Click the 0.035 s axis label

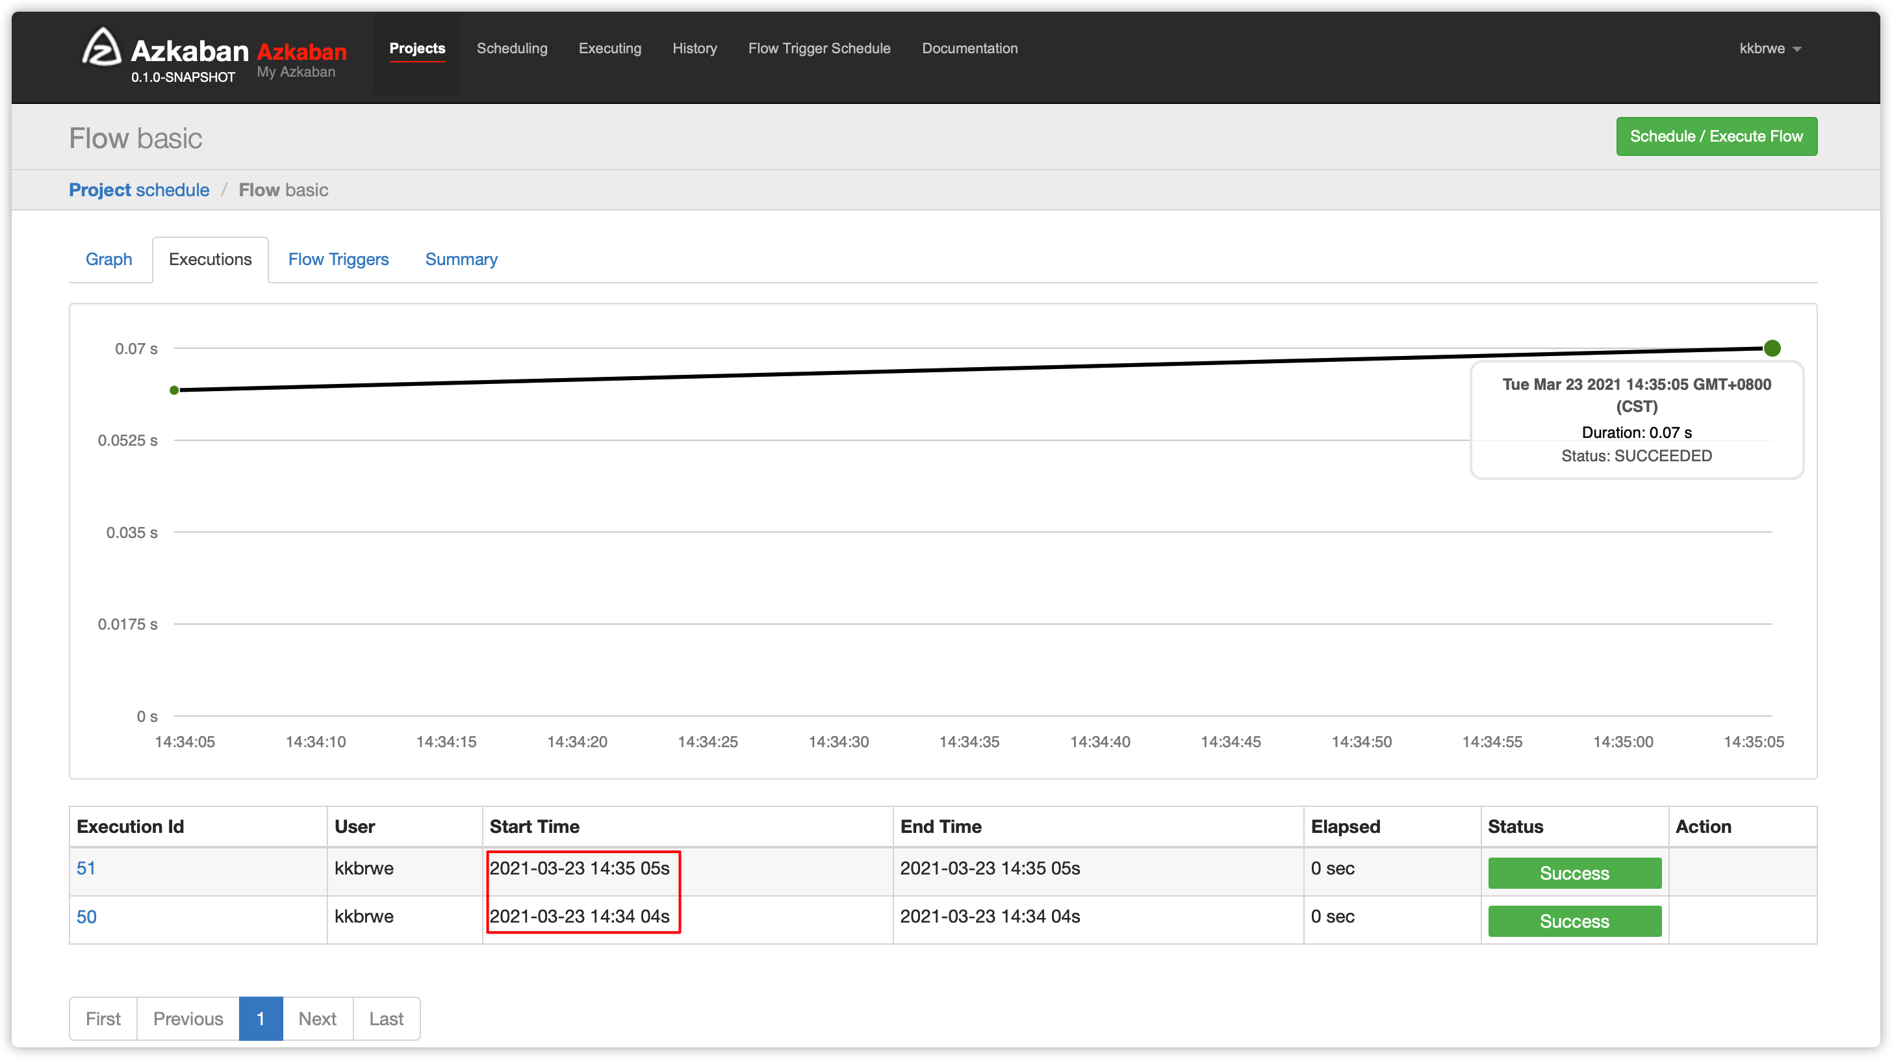(x=131, y=533)
